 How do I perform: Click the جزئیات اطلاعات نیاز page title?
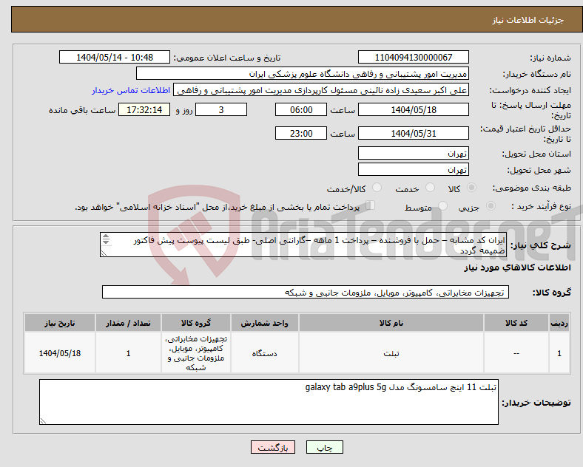pyautogui.click(x=528, y=20)
